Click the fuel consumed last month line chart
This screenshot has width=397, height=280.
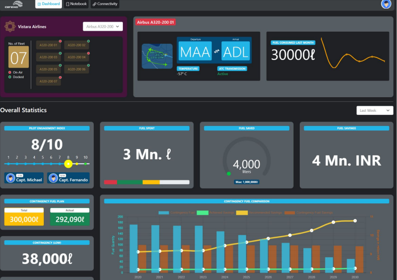tap(353, 53)
